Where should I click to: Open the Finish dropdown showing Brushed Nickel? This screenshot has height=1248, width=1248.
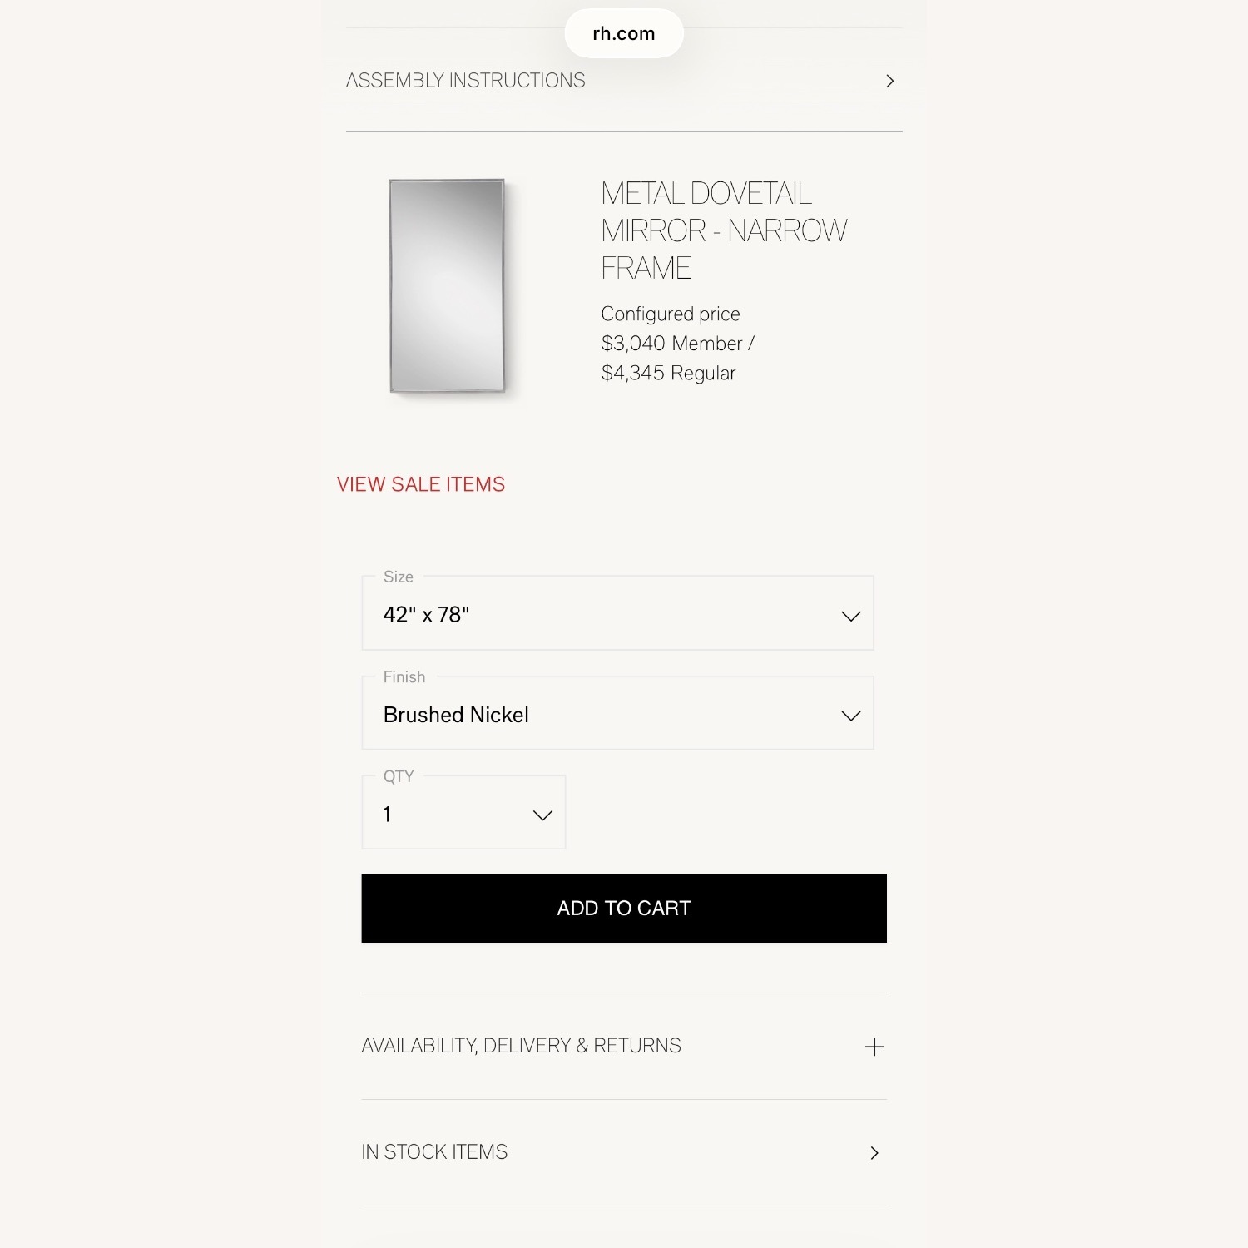617,714
